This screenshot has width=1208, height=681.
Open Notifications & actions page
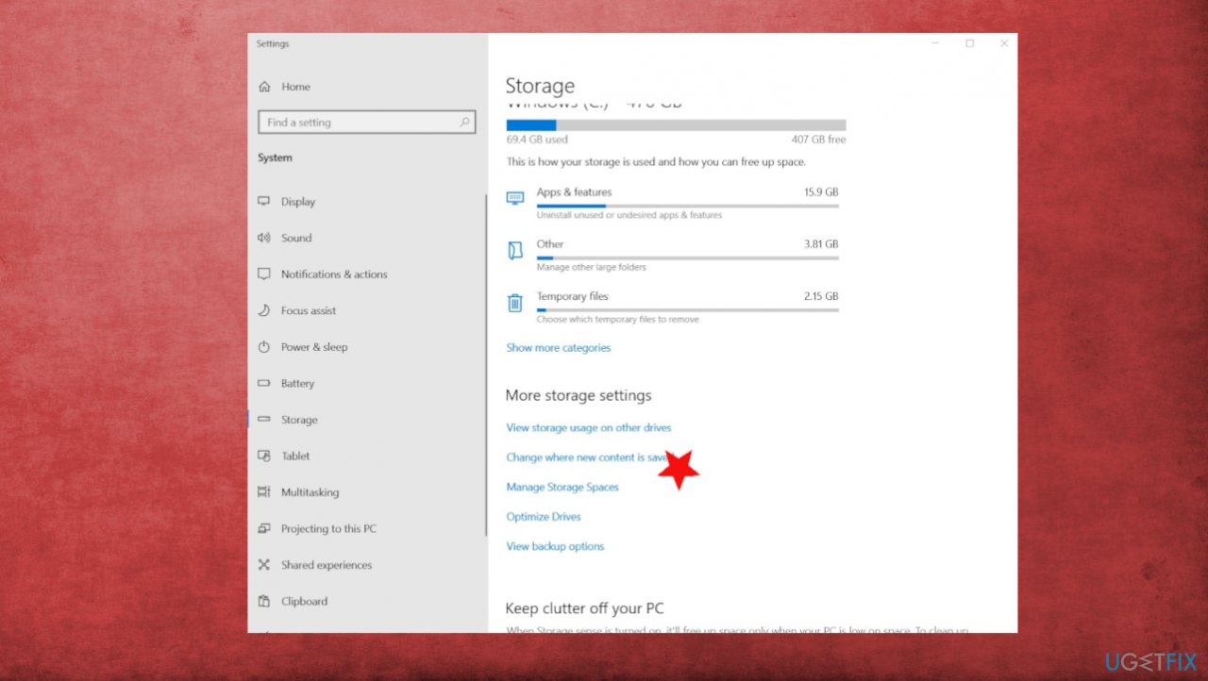click(334, 274)
